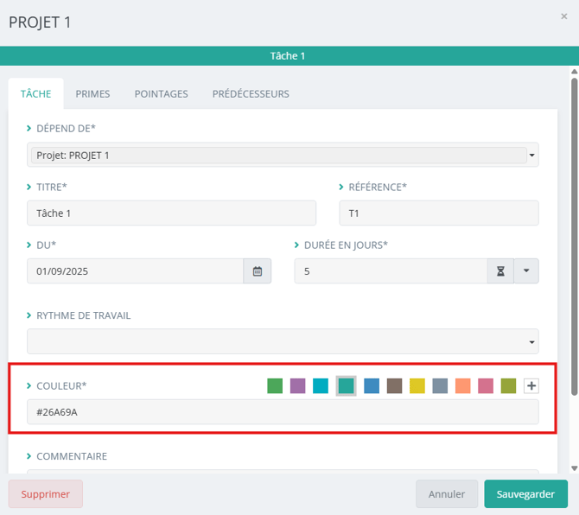579x515 pixels.
Task: Click the Titre input field
Action: [x=171, y=213]
